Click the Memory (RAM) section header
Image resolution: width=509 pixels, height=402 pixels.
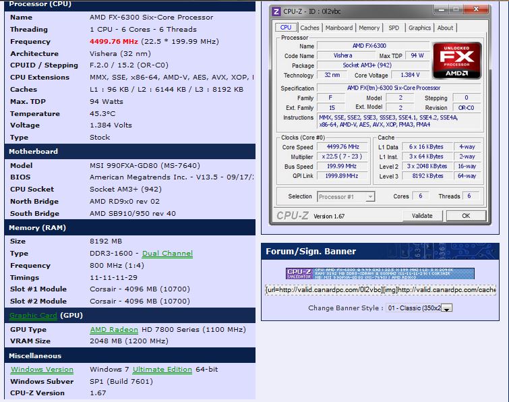click(x=130, y=227)
